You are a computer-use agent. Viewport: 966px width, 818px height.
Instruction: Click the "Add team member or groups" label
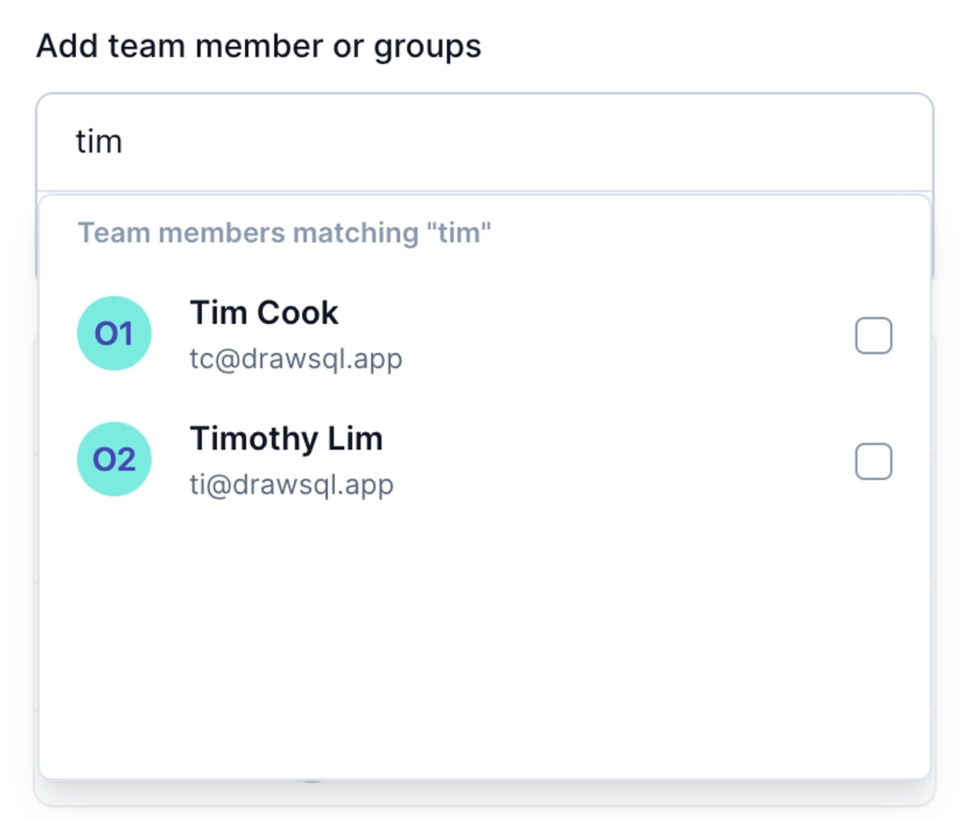point(258,47)
